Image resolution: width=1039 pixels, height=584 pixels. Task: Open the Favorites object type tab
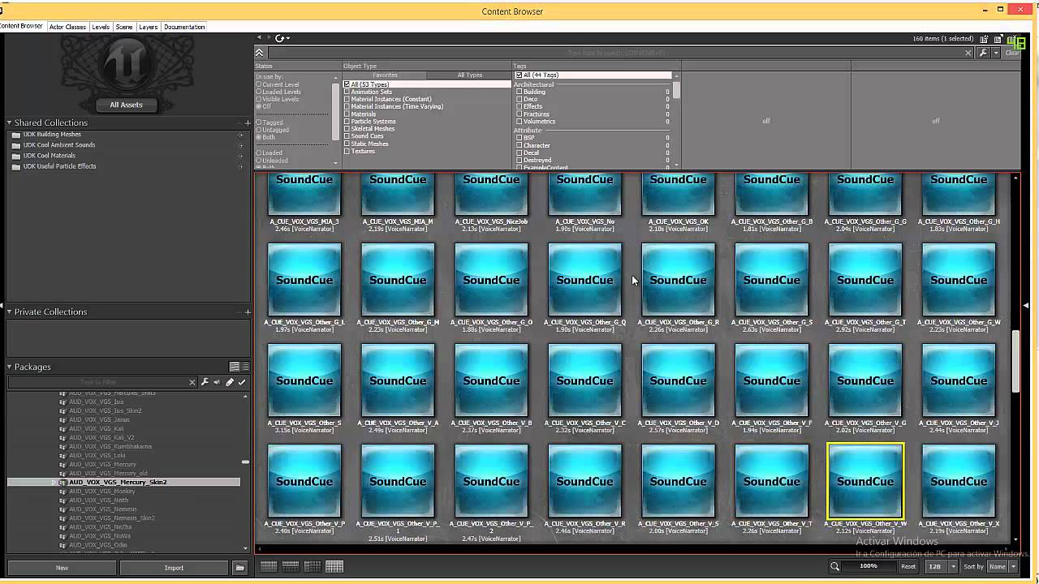click(x=385, y=75)
